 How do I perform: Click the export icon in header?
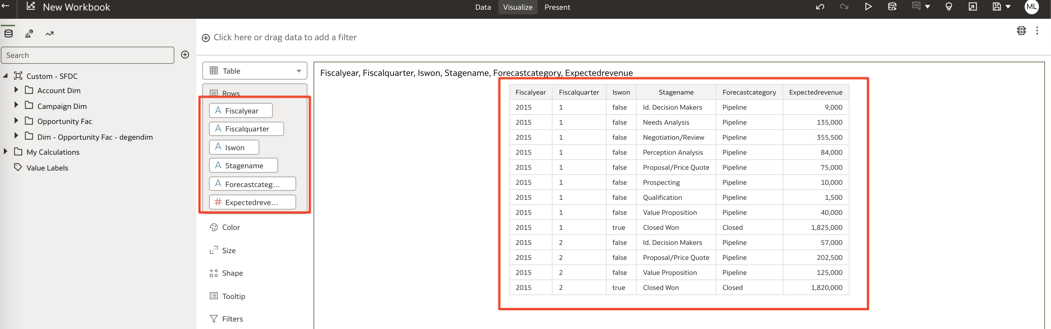(973, 7)
